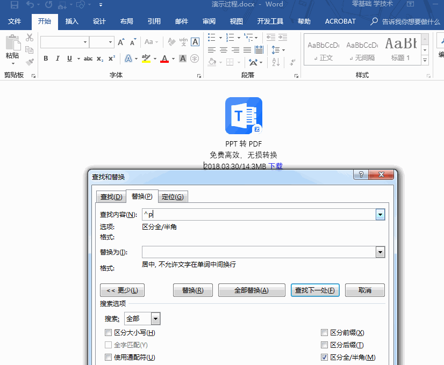444x365 pixels.
Task: Decrease paragraph indent
Action: click(x=271, y=38)
